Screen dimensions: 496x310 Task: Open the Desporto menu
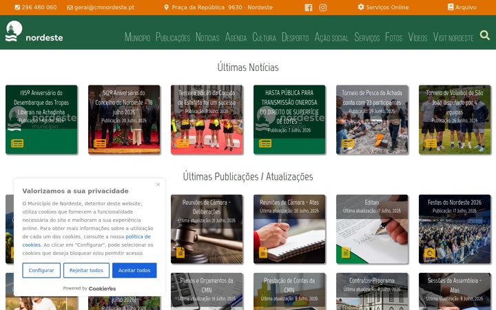coord(295,37)
